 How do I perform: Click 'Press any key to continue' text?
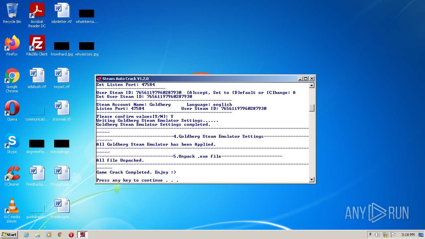pos(137,180)
